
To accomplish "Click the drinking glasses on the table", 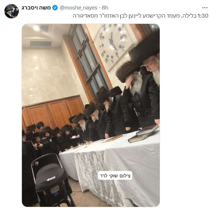I will pyautogui.click(x=84, y=143).
